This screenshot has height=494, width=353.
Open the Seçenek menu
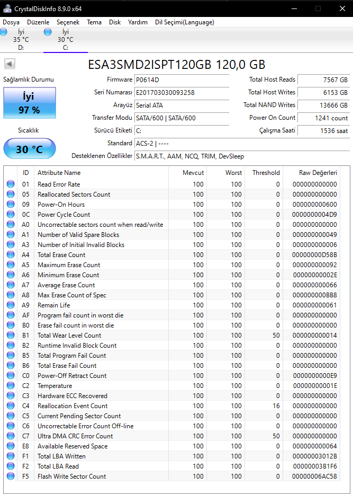tap(68, 22)
